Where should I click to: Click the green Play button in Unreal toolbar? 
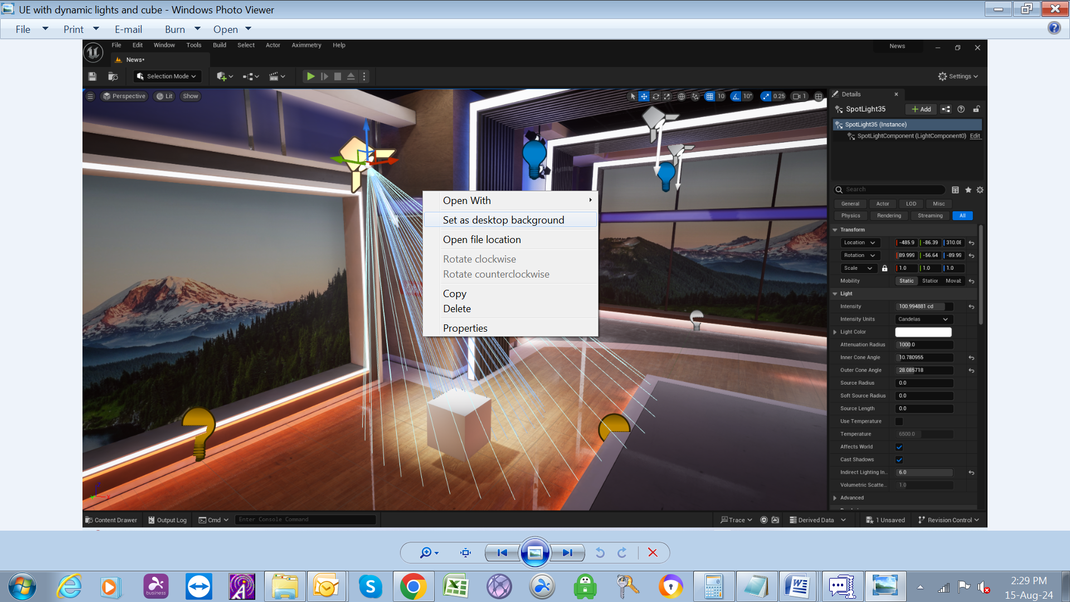pos(310,76)
